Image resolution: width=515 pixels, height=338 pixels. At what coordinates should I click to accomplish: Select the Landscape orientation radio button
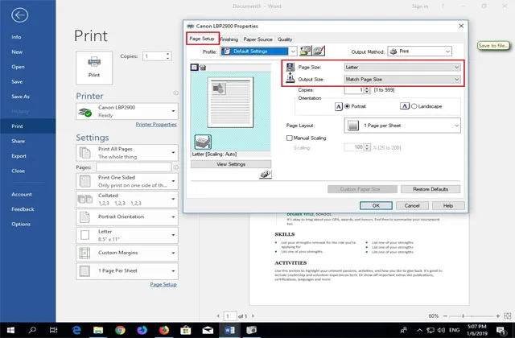coord(414,105)
